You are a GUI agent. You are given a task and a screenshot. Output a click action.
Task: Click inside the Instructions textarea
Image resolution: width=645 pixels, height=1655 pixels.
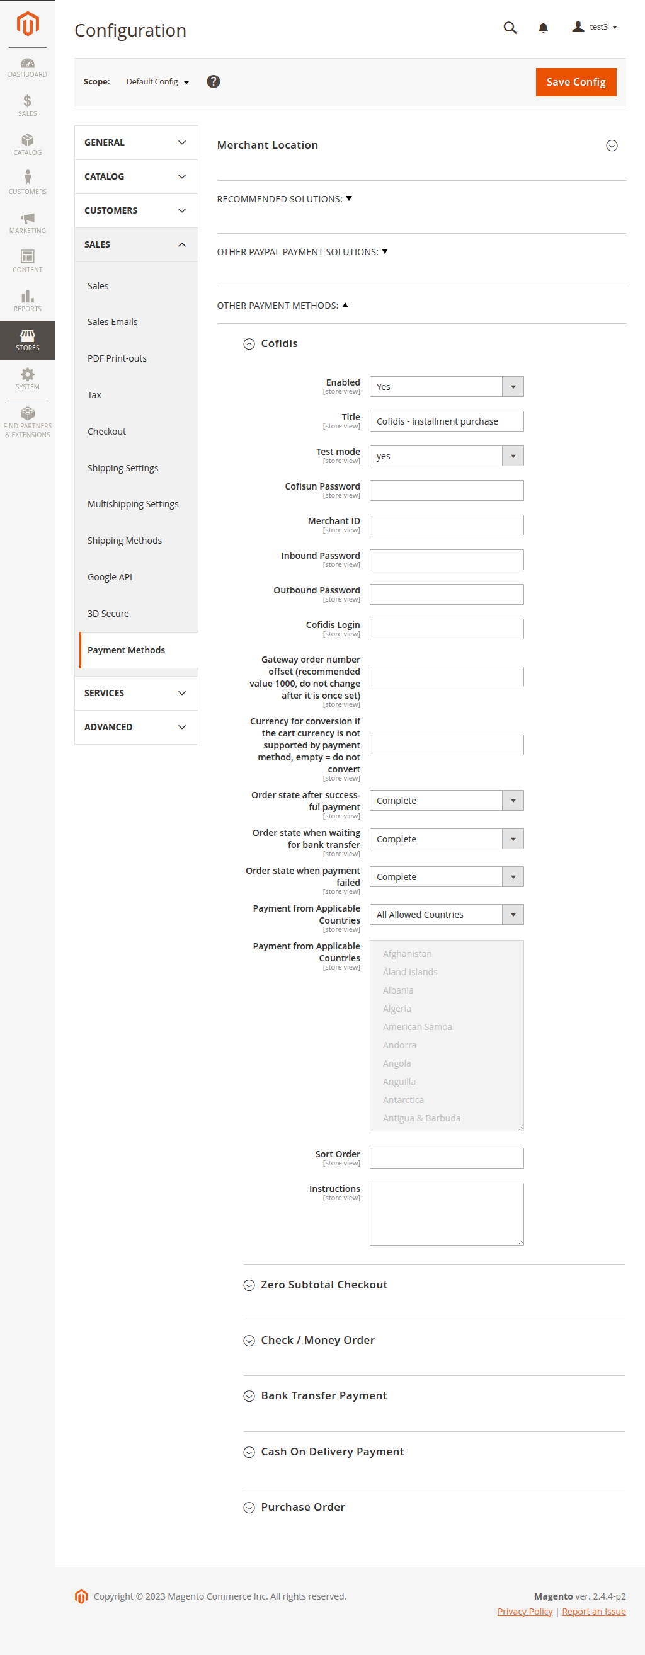coord(446,1213)
